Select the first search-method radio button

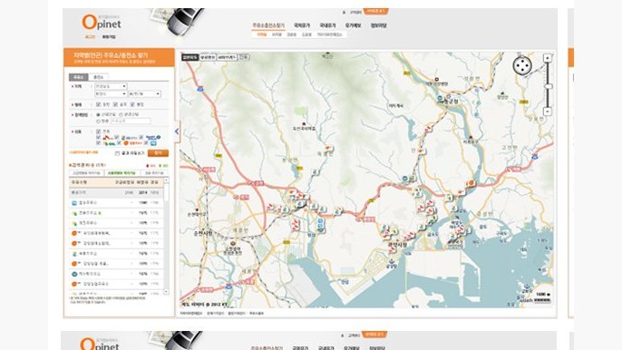click(x=98, y=114)
